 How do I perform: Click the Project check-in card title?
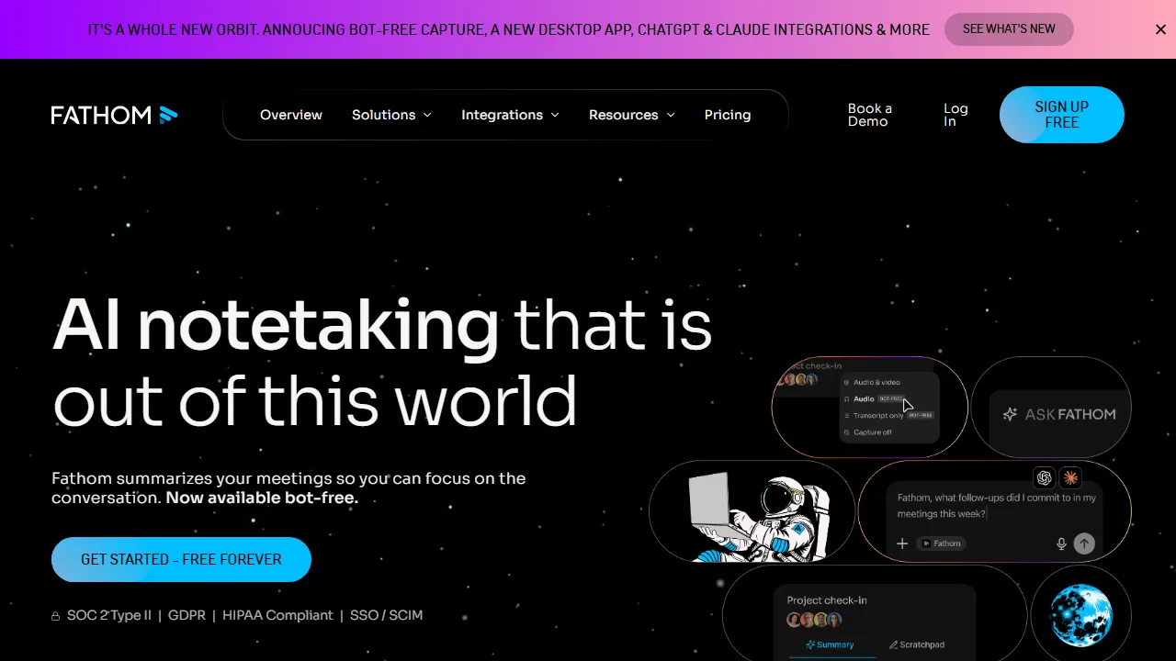point(827,600)
